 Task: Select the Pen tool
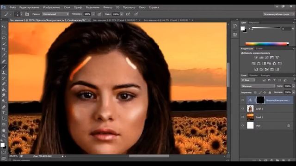(4, 107)
